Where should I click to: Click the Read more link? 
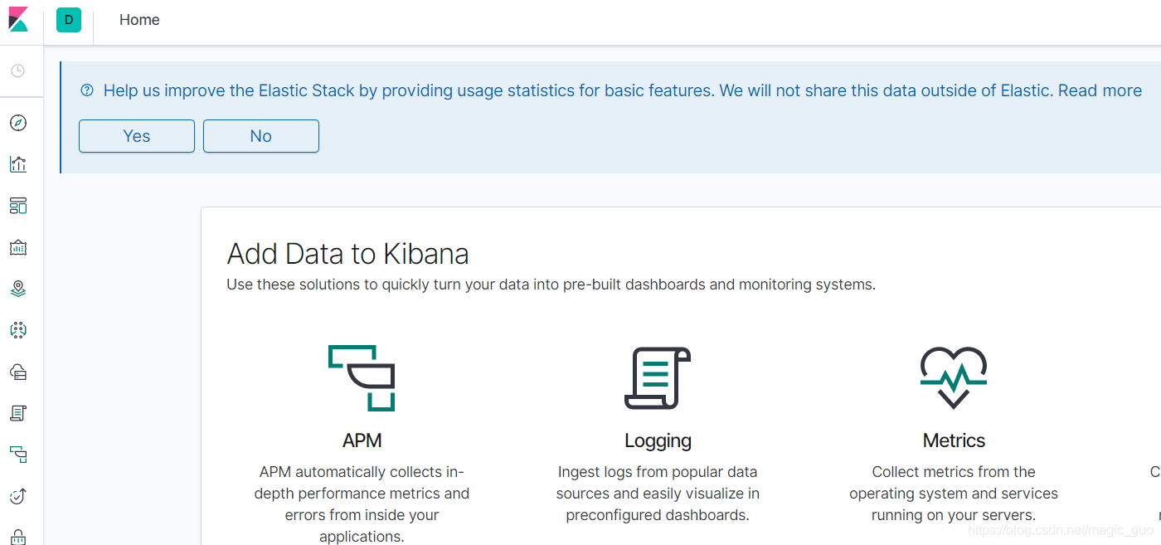[x=1100, y=90]
